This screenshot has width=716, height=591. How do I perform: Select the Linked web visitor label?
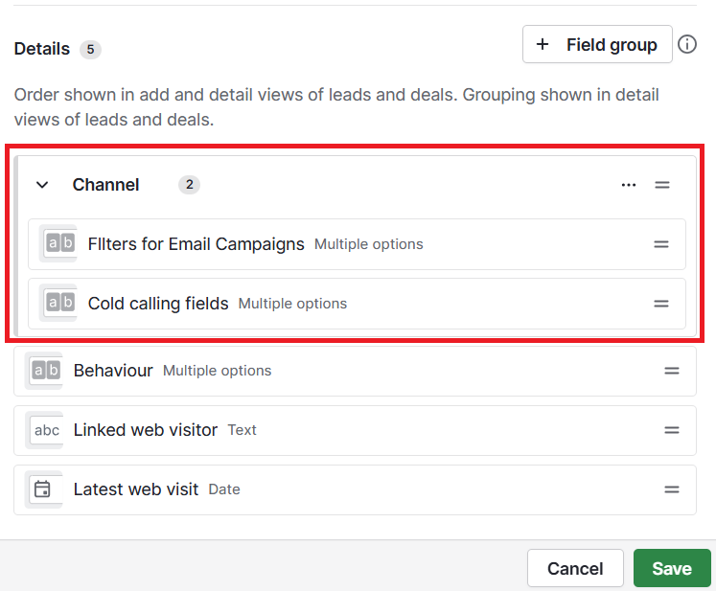[145, 430]
